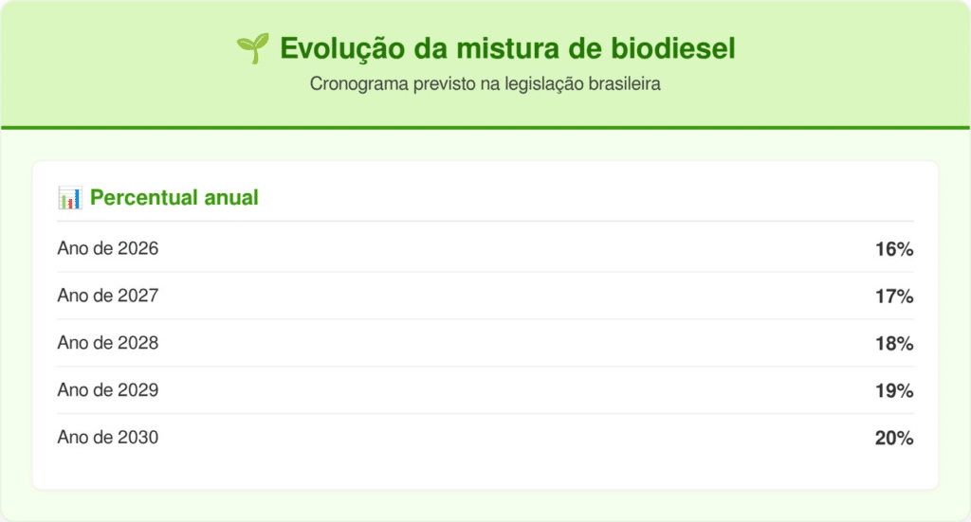This screenshot has height=522, width=971.
Task: Click the word biodiesel in the title
Action: tap(673, 48)
